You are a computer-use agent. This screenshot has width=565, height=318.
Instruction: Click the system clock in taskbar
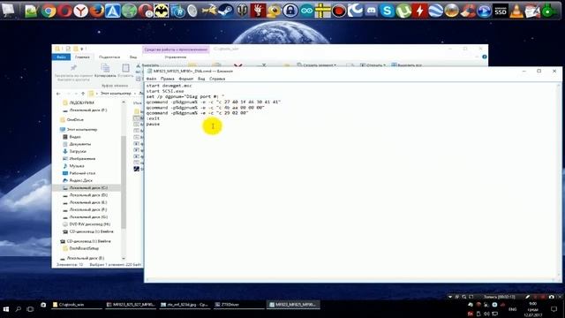[x=533, y=309]
